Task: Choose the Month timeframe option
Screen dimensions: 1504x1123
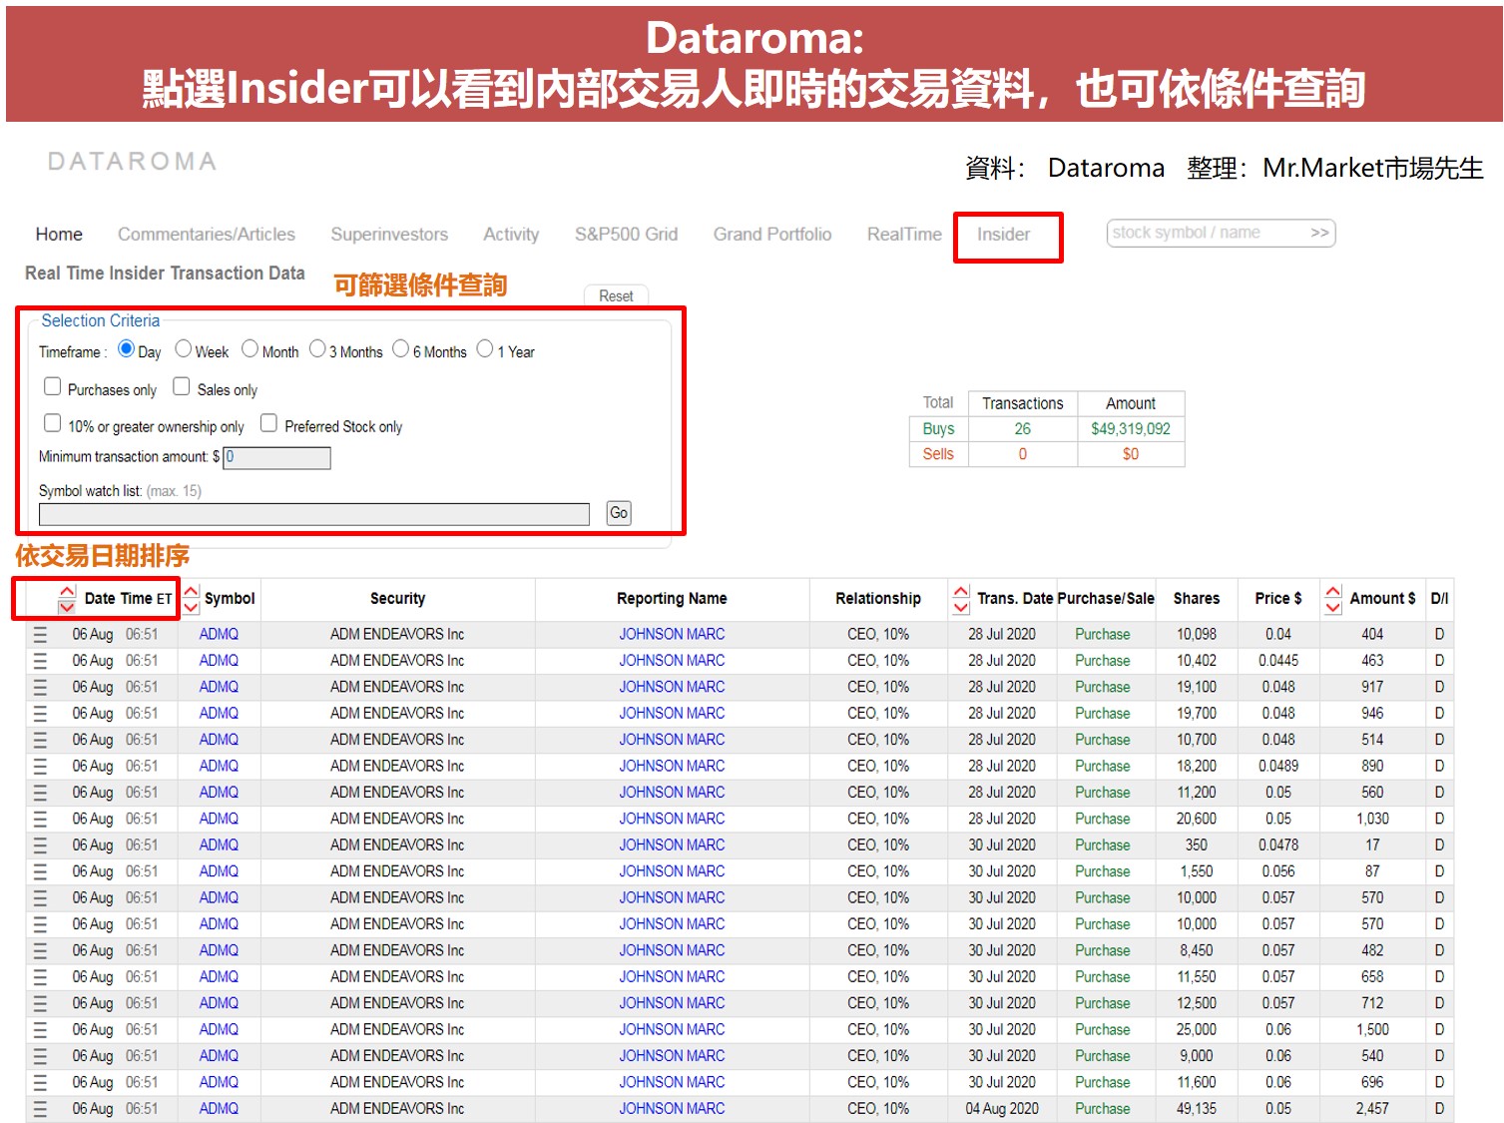Action: coord(250,348)
